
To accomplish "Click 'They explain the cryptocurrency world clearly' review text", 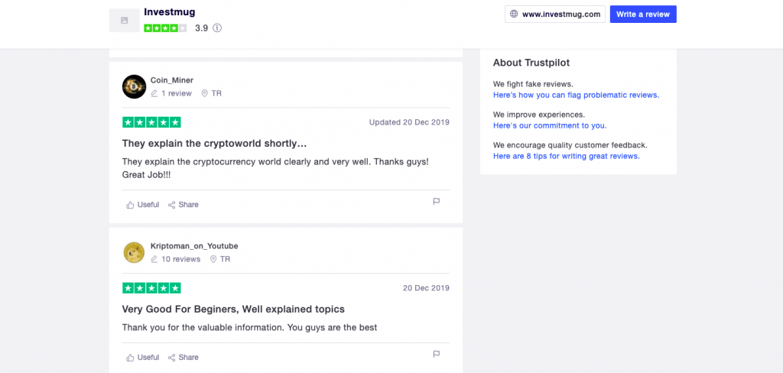I will coord(275,168).
